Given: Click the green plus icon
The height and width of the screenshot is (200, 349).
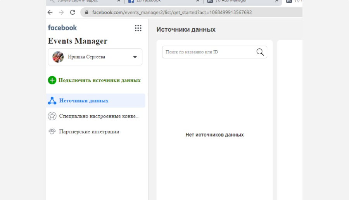Looking at the screenshot, I should tap(52, 80).
